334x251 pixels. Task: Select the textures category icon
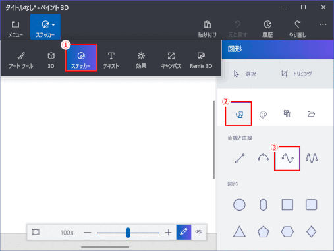tap(287, 114)
